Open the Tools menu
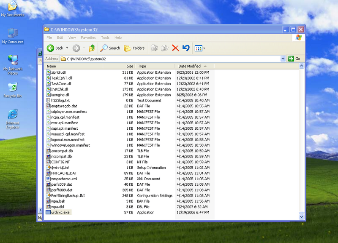This screenshot has width=338, height=243. pyautogui.click(x=105, y=37)
